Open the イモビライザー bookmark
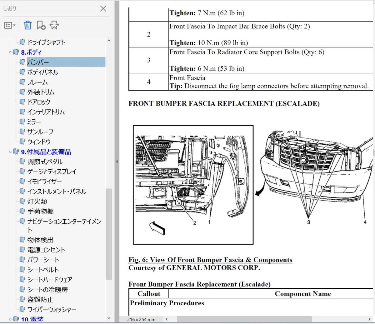The width and height of the screenshot is (375, 324). pos(44,182)
